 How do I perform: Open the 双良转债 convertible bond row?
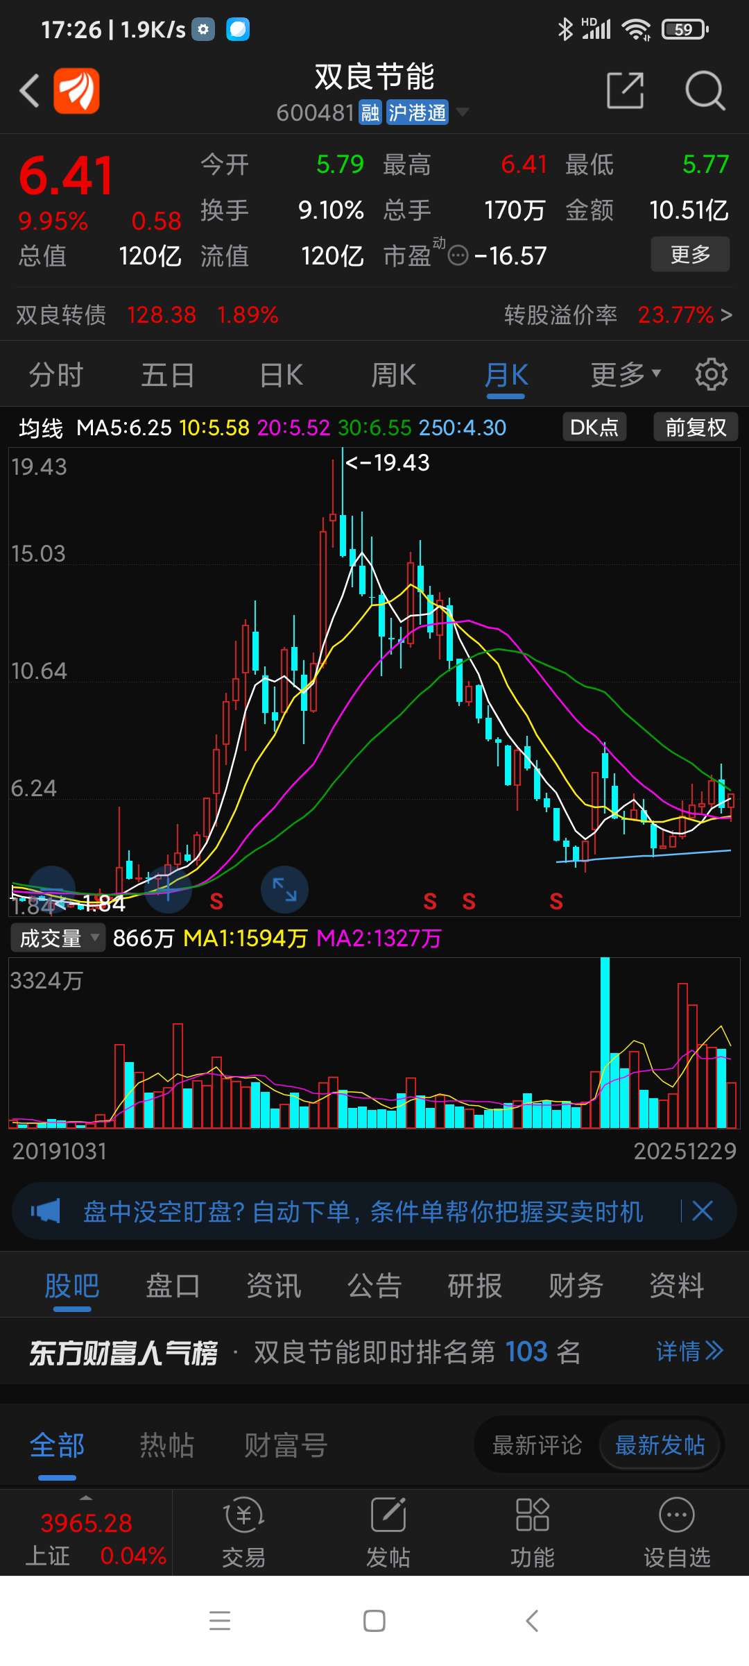point(374,315)
